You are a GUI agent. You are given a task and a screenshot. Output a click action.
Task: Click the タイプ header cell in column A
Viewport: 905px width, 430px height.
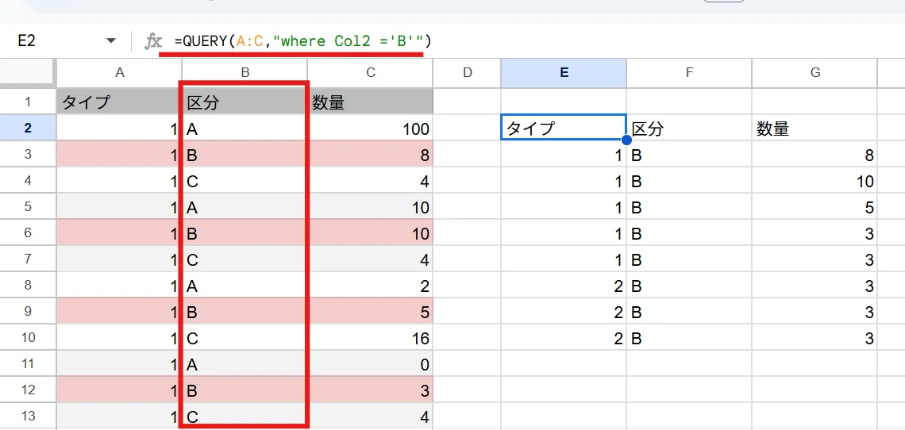pyautogui.click(x=119, y=102)
